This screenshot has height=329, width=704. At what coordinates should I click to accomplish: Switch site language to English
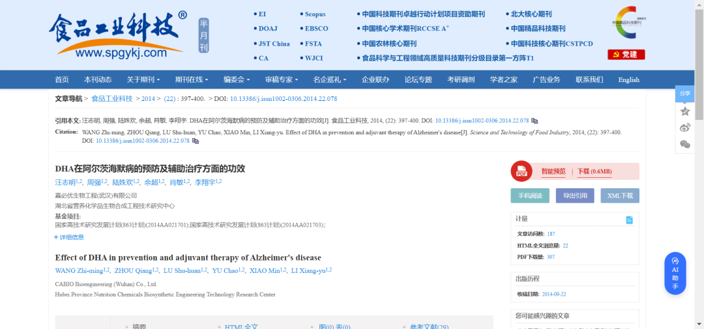tap(628, 80)
